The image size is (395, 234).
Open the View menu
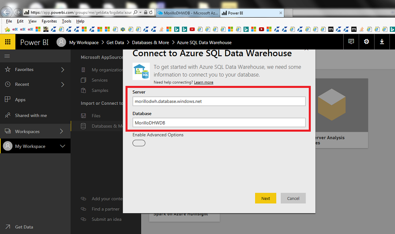pyautogui.click(x=32, y=21)
